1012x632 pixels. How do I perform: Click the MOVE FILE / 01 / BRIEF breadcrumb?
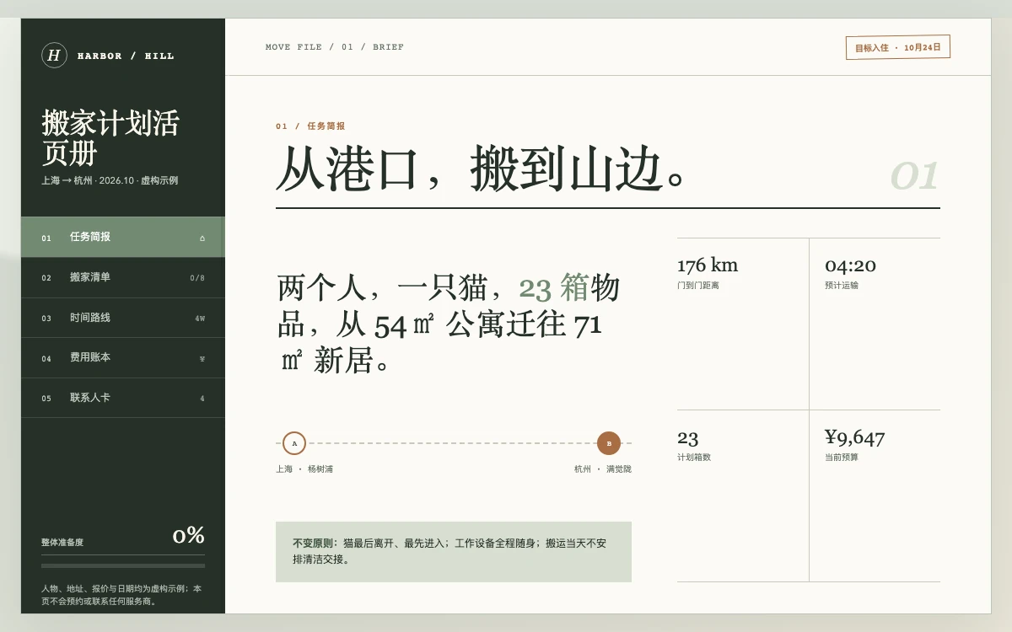click(x=335, y=47)
